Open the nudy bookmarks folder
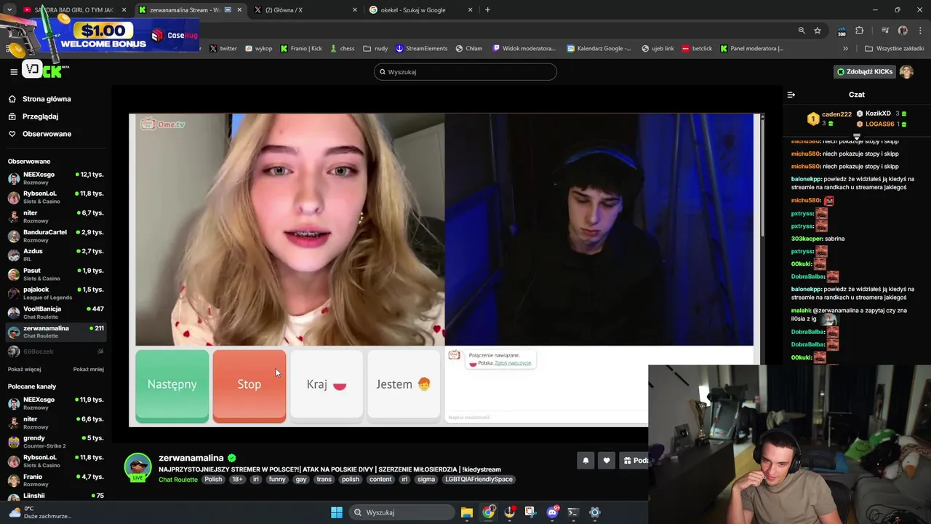Image resolution: width=931 pixels, height=524 pixels. (x=375, y=49)
